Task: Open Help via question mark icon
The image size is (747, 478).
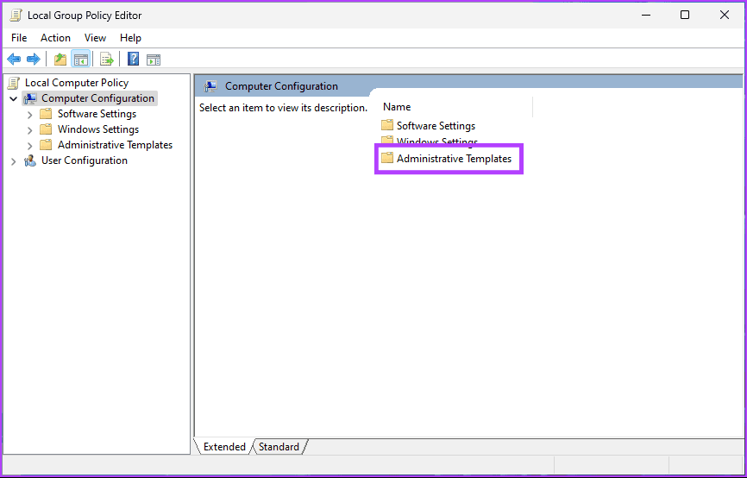Action: point(134,59)
